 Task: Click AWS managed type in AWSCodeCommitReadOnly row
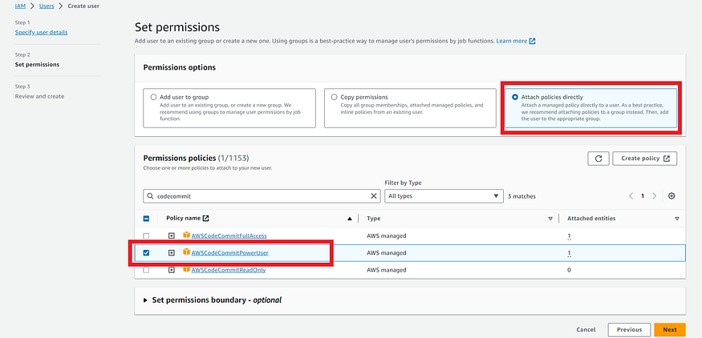[x=387, y=270]
